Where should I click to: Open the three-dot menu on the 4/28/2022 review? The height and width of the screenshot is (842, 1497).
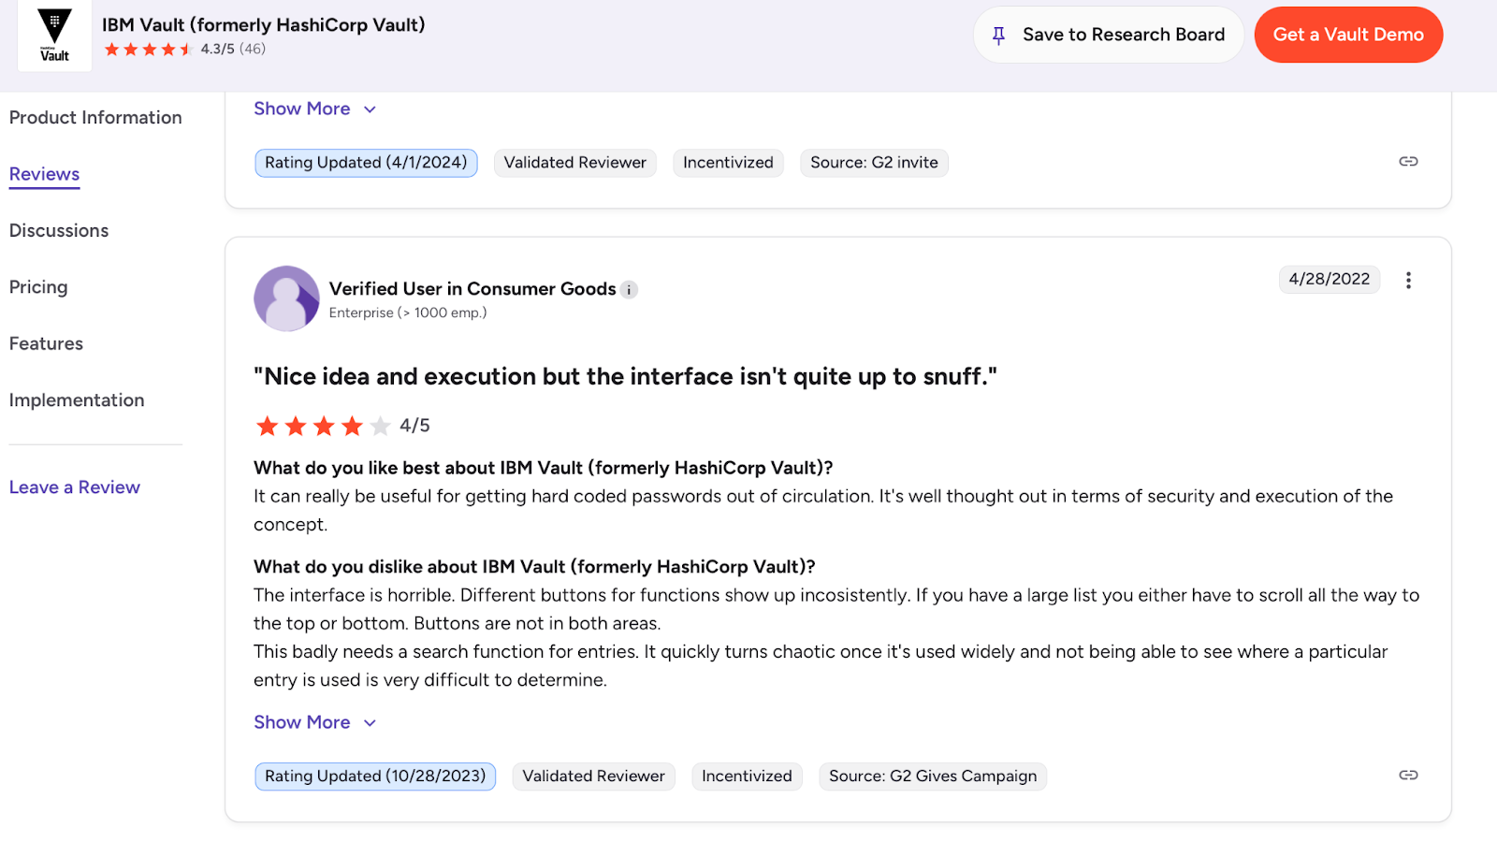(1408, 280)
